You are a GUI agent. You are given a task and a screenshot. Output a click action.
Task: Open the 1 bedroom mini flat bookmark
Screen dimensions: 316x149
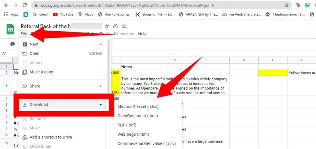[x=285, y=14]
